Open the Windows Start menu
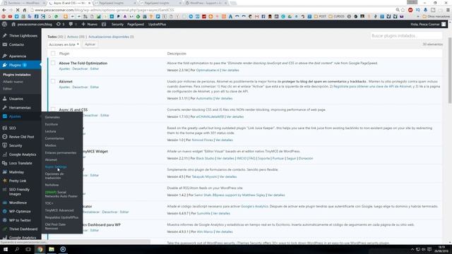Image resolution: width=452 pixels, height=254 pixels. coord(6,249)
